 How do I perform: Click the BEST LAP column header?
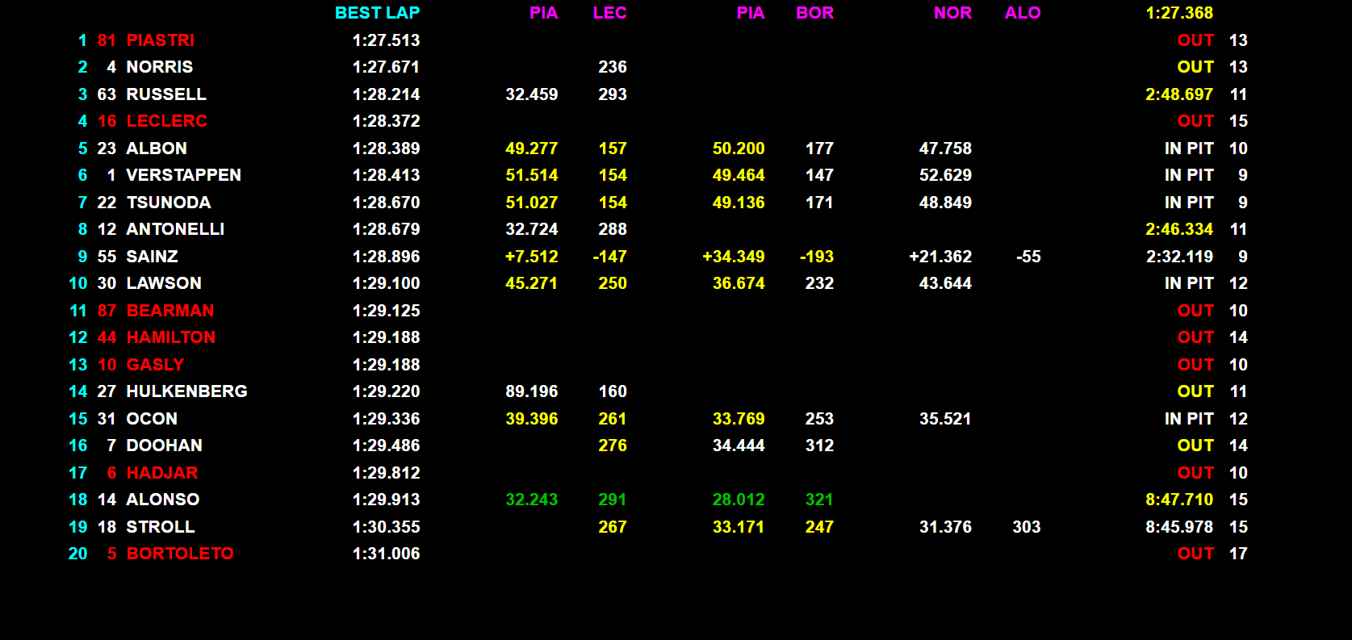pos(377,13)
